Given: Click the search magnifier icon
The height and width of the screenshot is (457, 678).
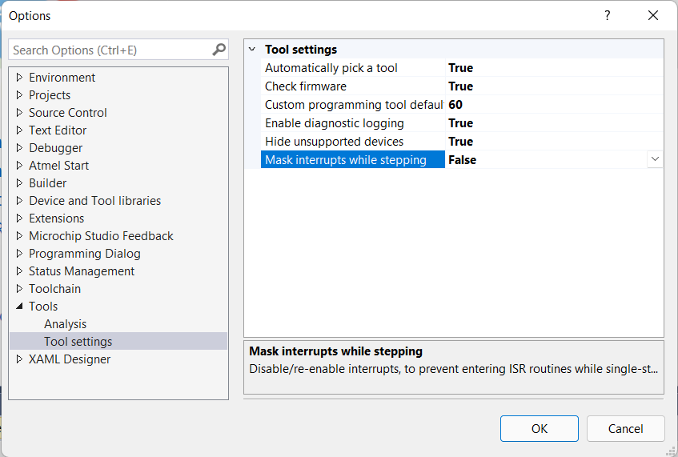Looking at the screenshot, I should click(x=219, y=50).
